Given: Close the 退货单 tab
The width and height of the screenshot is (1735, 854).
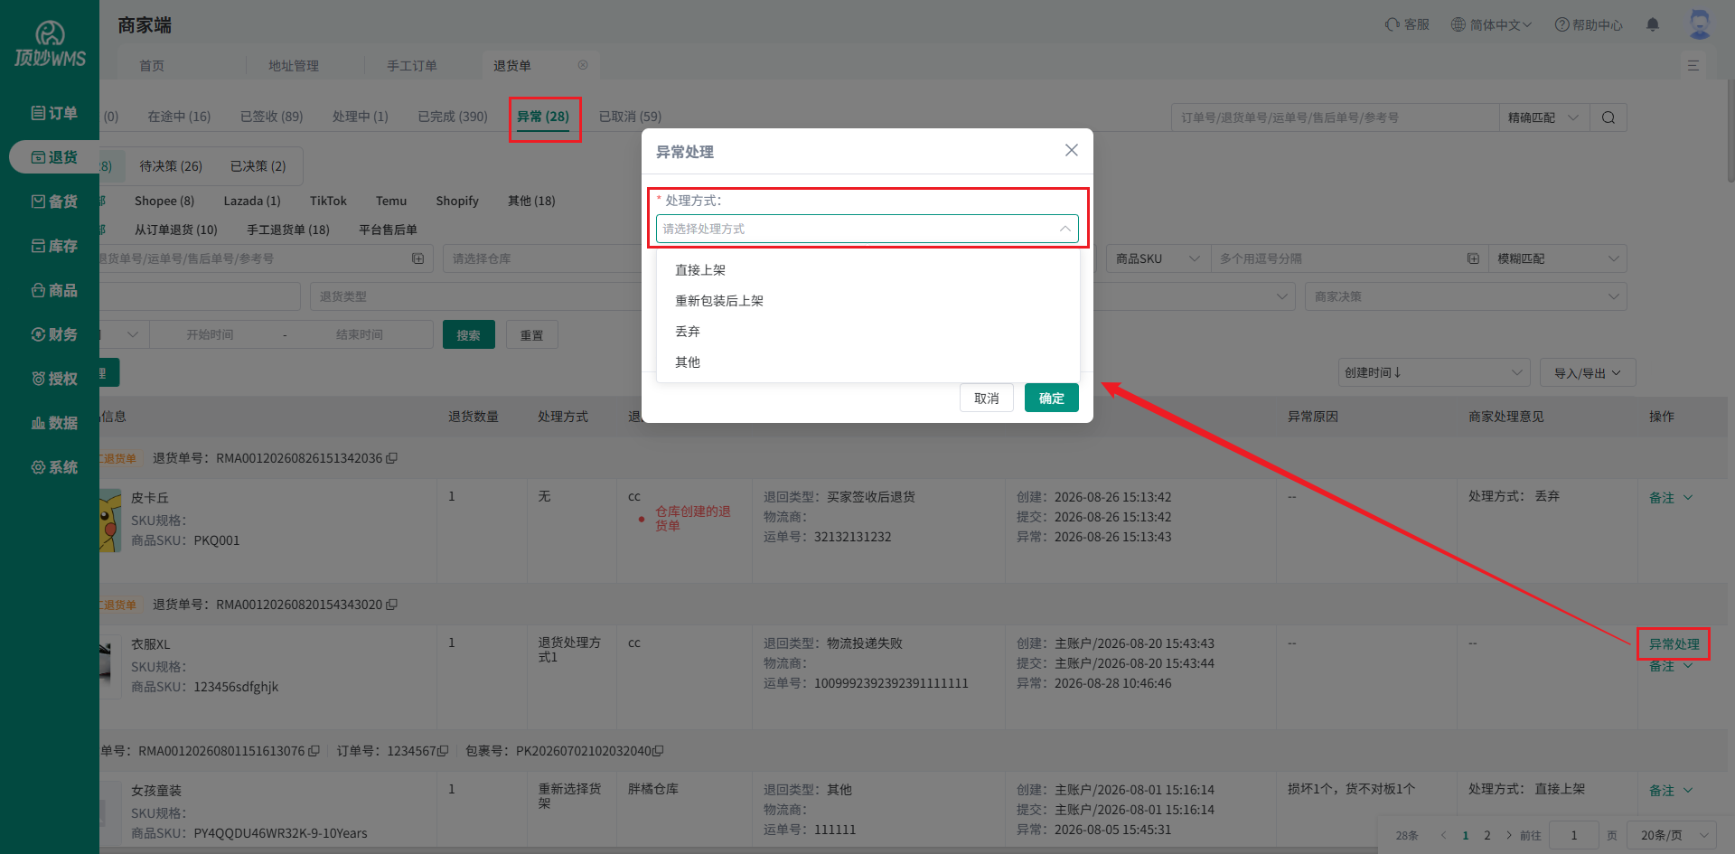Looking at the screenshot, I should [583, 65].
